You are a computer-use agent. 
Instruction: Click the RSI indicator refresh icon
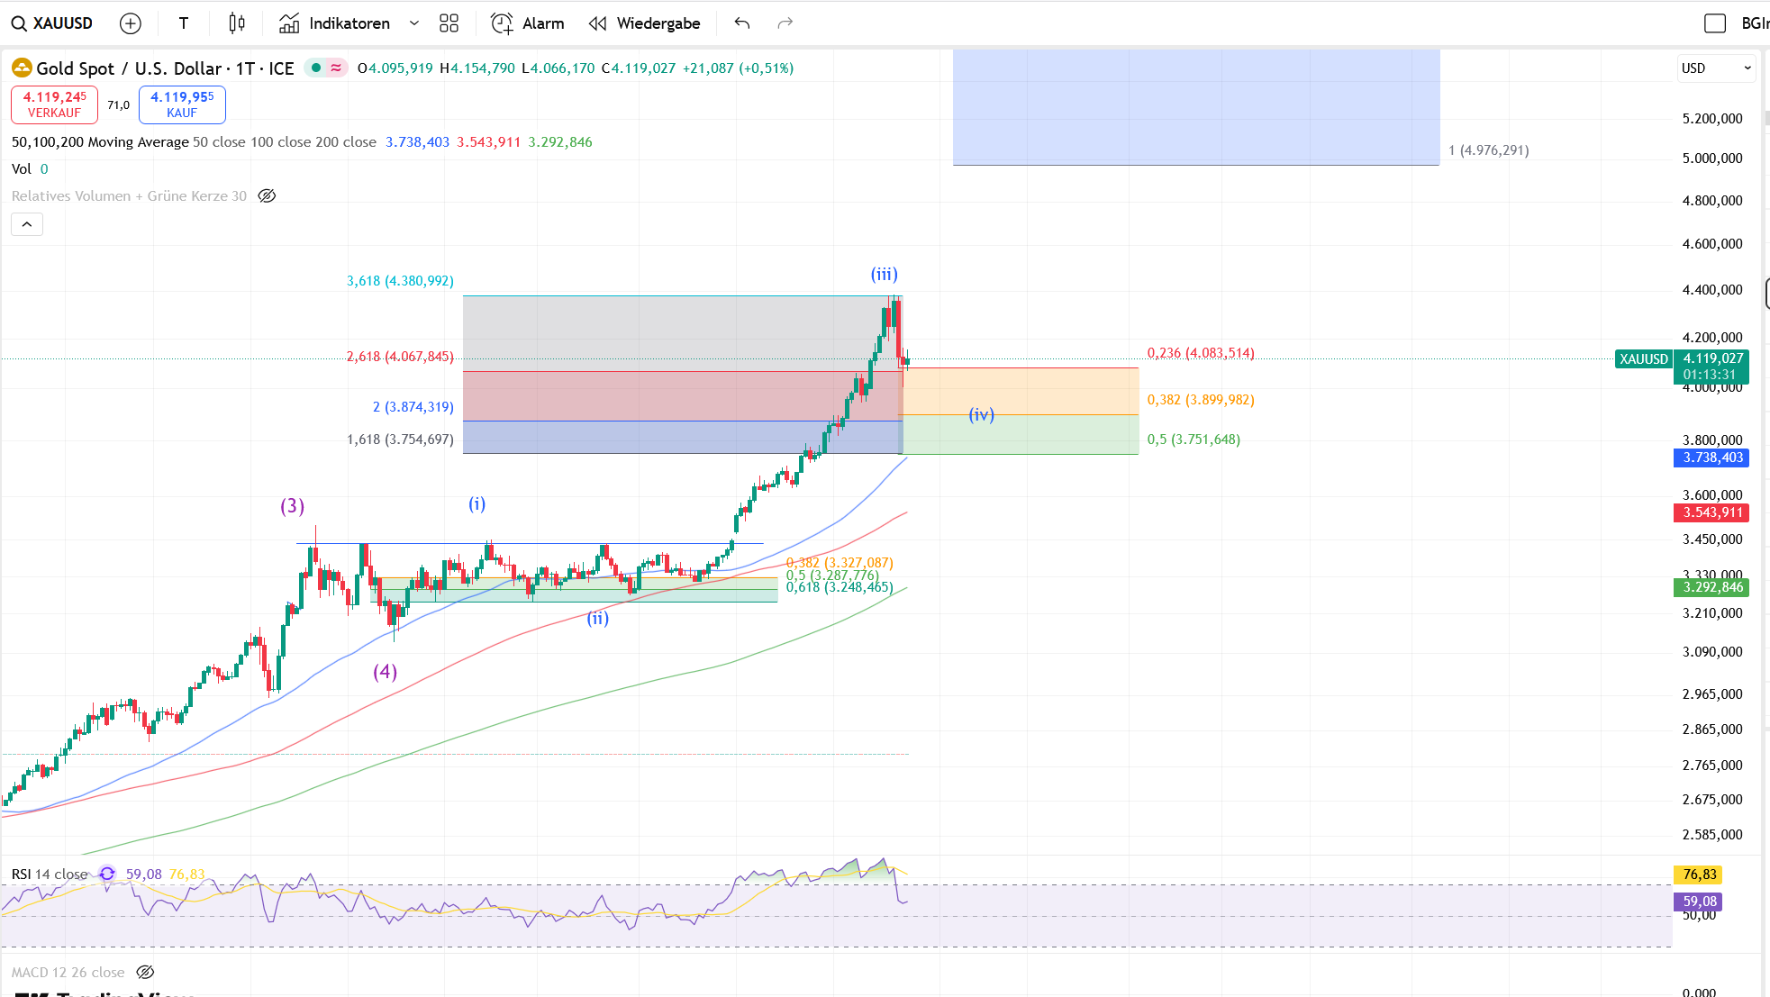click(x=107, y=874)
